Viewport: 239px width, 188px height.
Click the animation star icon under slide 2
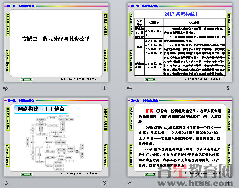[129, 89]
